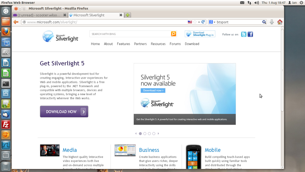
Task: Click the Microsoft Silverlight logo in the header
Action: pos(60,37)
